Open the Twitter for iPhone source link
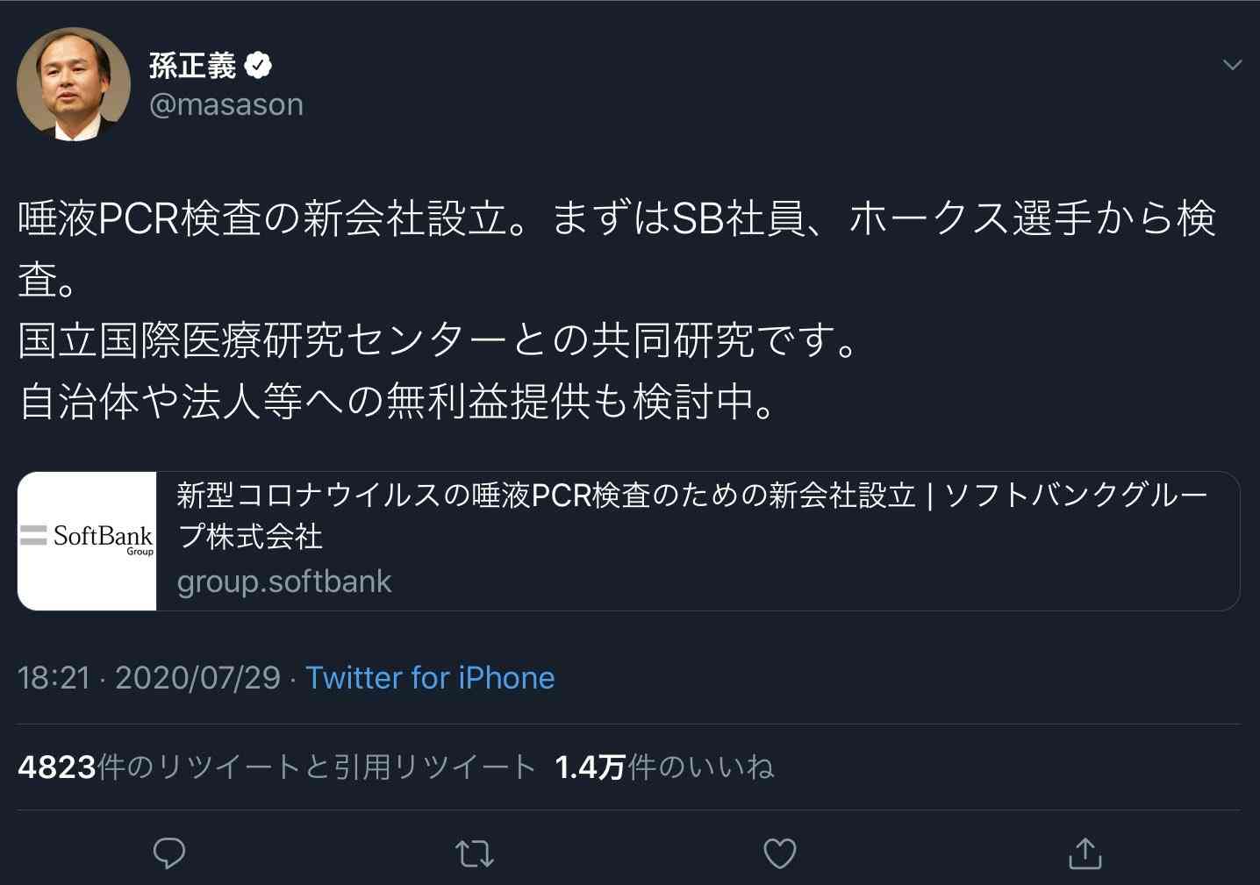 [x=430, y=678]
